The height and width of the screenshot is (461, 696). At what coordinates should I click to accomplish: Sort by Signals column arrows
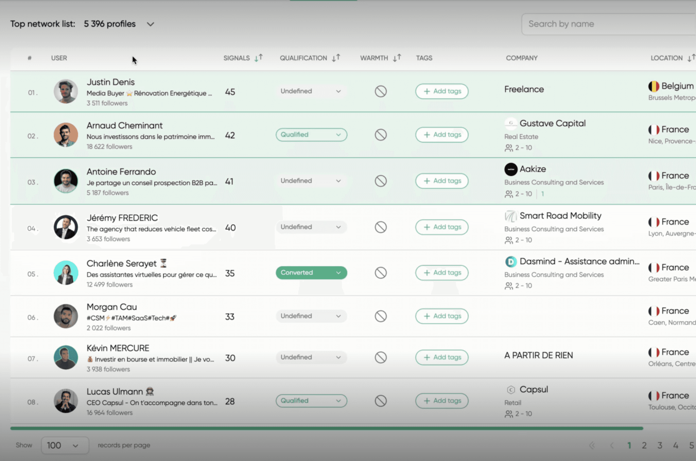(259, 58)
